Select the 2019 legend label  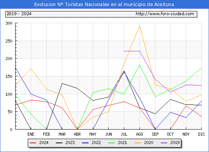[175, 142]
